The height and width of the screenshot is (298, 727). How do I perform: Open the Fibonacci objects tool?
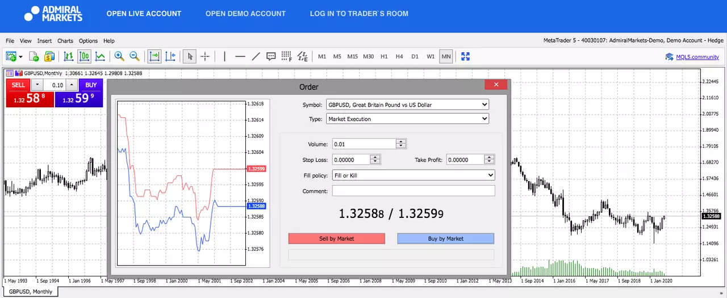pos(286,56)
